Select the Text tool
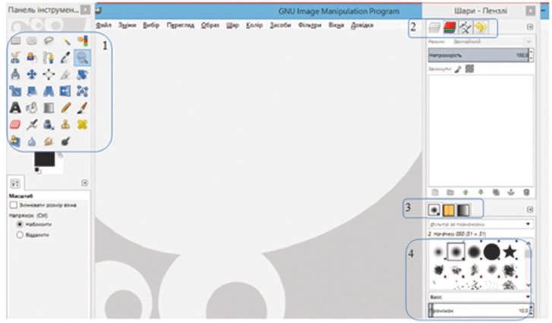 pos(15,108)
